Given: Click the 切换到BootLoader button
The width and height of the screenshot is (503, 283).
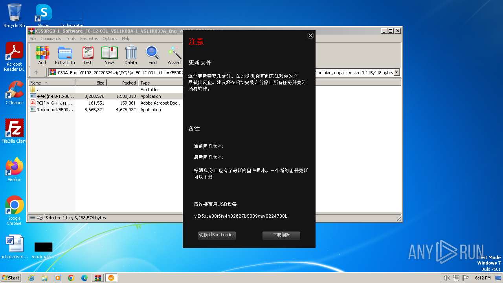Looking at the screenshot, I should tap(217, 235).
